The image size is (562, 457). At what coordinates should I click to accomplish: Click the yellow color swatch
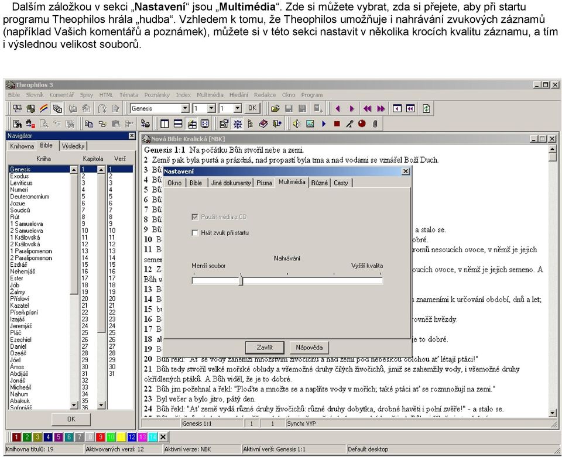tap(122, 437)
